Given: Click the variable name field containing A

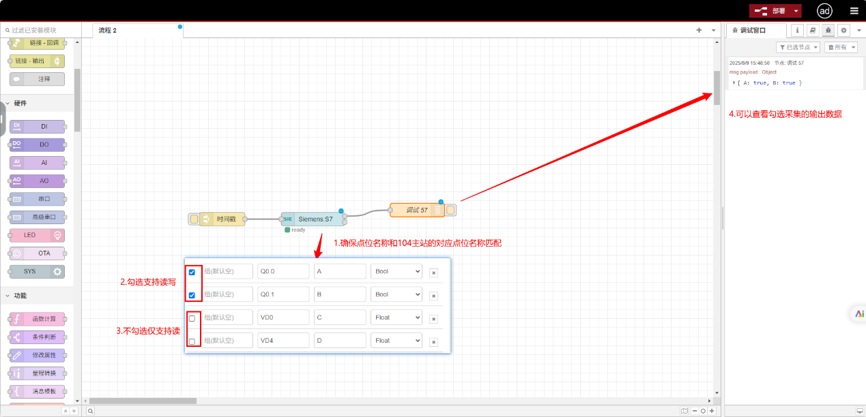Looking at the screenshot, I should (x=340, y=271).
